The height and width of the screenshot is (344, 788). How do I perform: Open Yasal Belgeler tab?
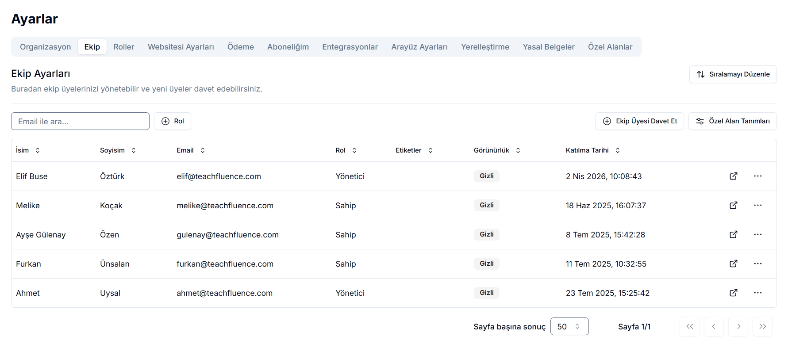(549, 47)
